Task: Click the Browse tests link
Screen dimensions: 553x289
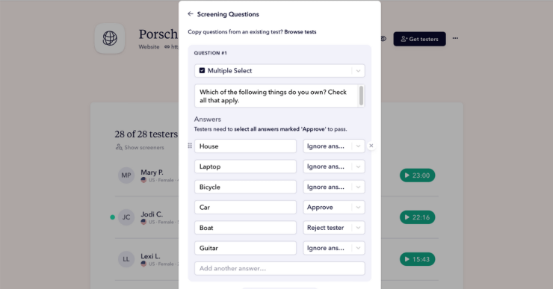Action: coord(300,31)
